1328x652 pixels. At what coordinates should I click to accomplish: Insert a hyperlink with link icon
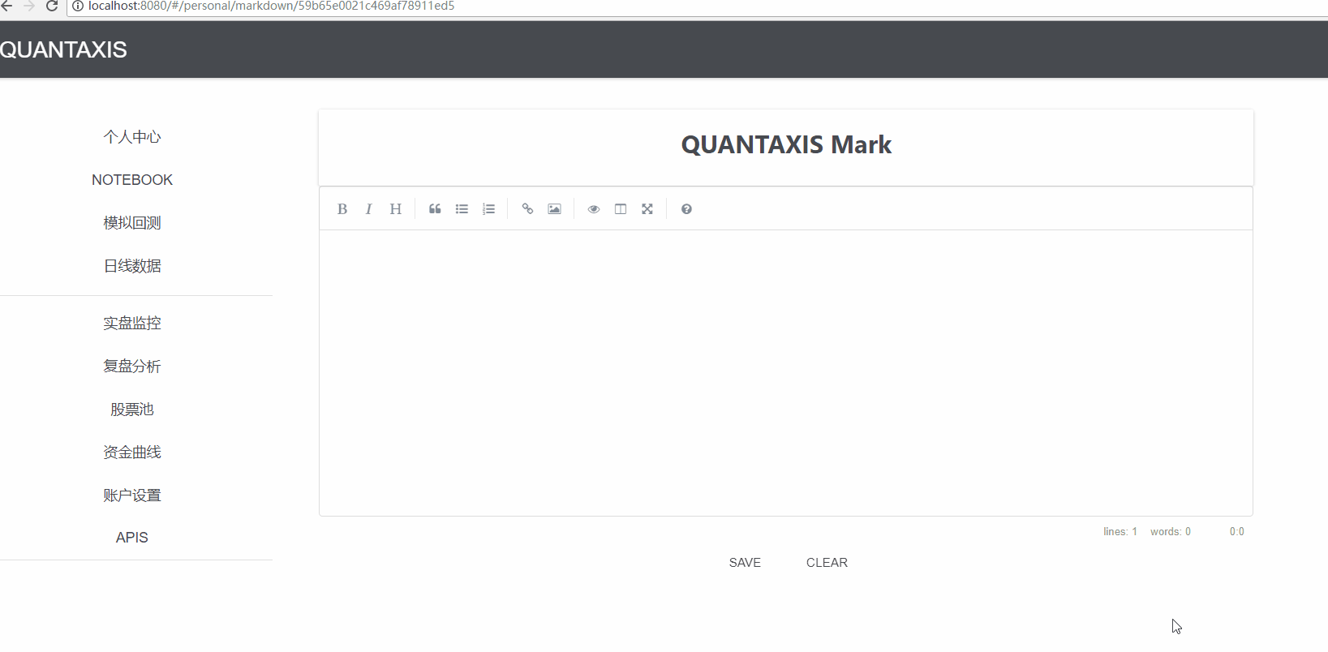pos(527,209)
